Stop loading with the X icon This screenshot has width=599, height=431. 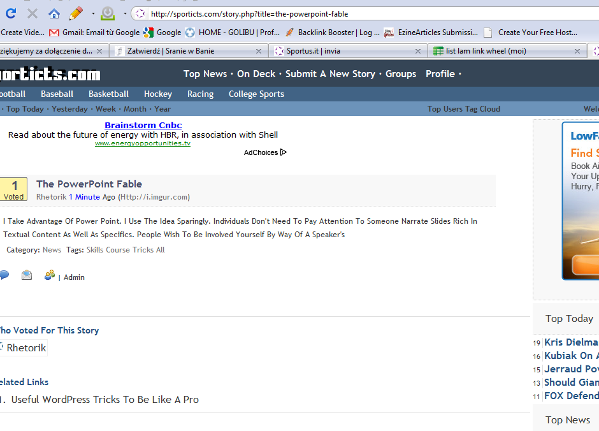(32, 14)
